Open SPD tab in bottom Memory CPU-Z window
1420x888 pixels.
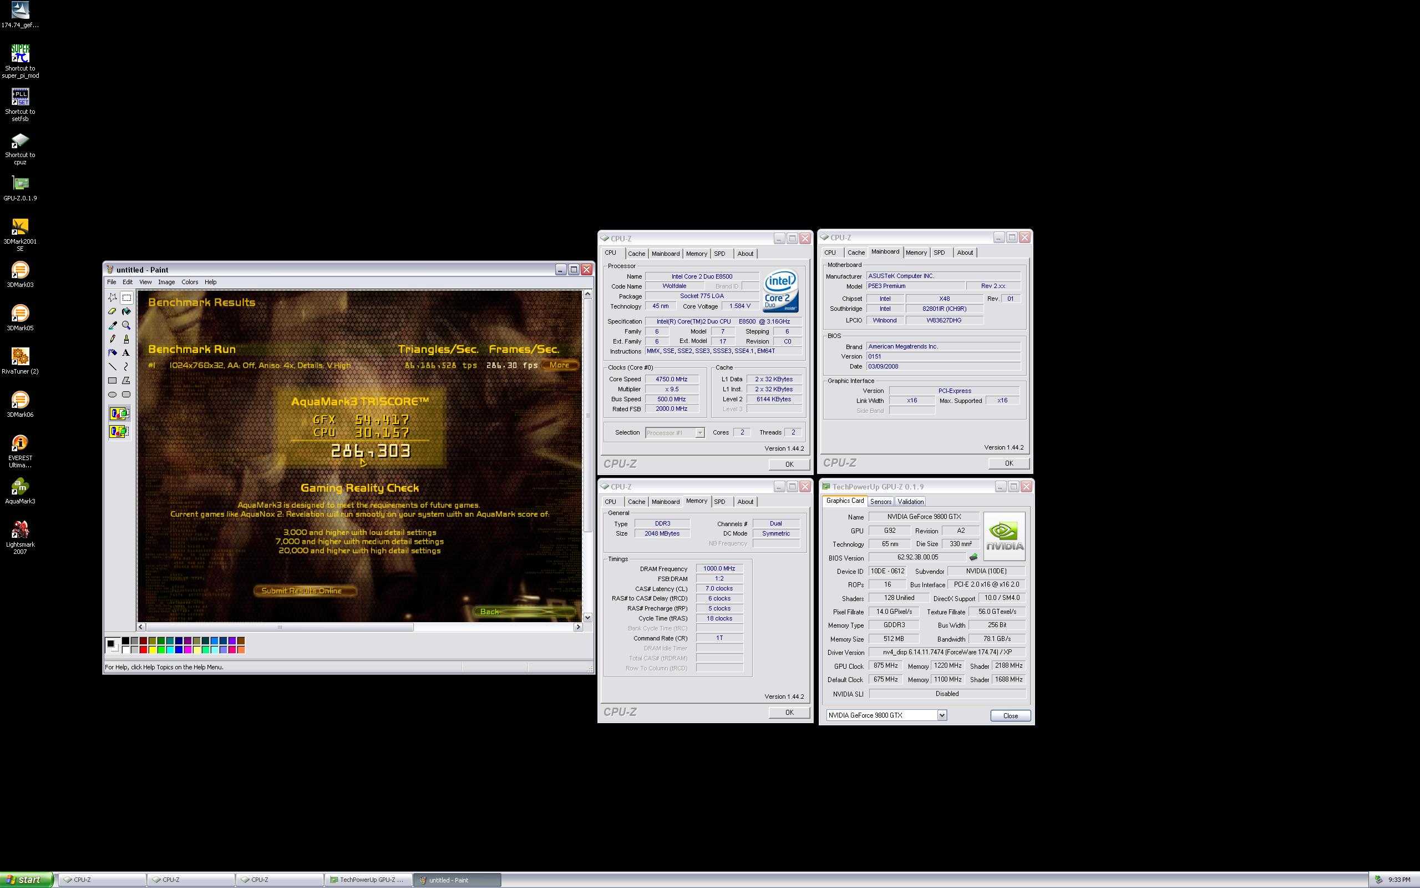[x=719, y=502]
